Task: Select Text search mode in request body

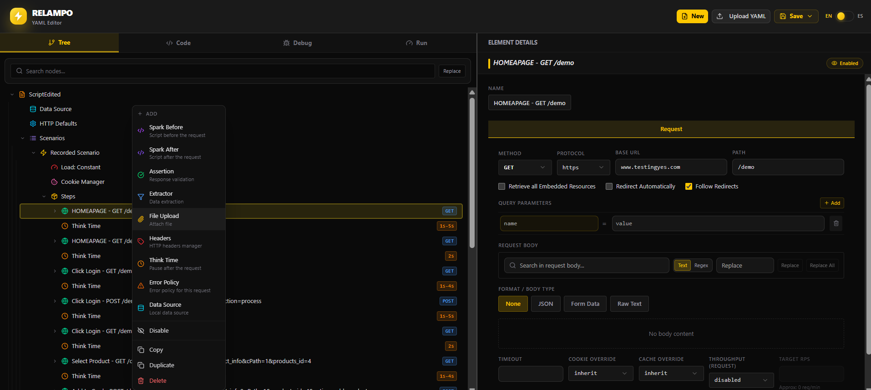Action: (683, 265)
